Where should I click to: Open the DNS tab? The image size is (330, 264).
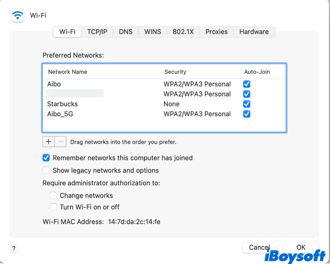pyautogui.click(x=126, y=32)
